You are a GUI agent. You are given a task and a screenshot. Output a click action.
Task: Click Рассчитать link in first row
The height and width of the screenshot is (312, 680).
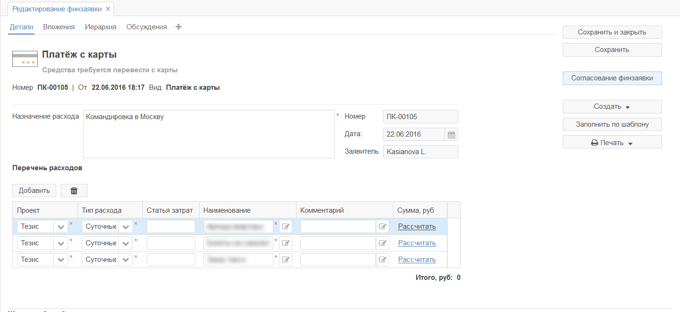tap(417, 226)
